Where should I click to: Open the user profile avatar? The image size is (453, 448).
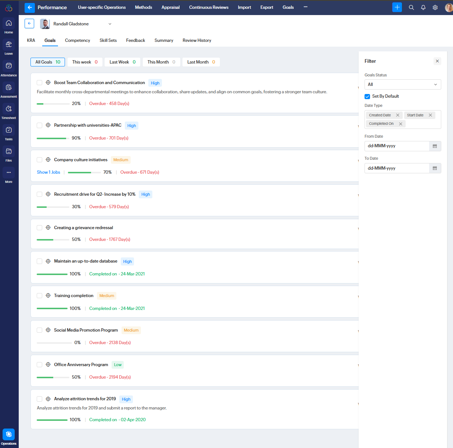(x=449, y=7)
